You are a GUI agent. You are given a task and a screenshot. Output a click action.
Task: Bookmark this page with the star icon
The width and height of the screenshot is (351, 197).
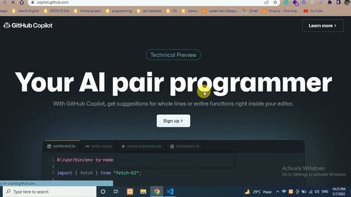[x=275, y=2]
